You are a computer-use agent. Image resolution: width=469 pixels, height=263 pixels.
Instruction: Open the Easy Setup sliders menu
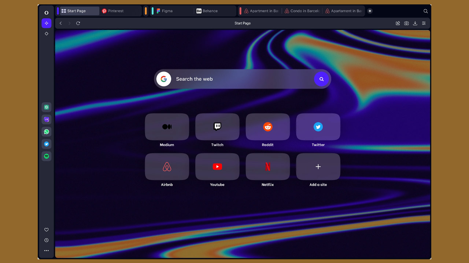click(x=424, y=23)
